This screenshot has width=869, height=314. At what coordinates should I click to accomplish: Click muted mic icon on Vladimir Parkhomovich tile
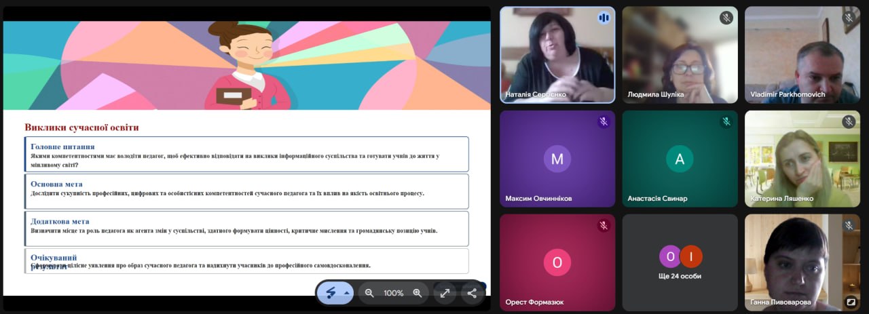click(x=849, y=18)
